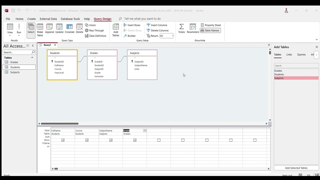The width and height of the screenshot is (320, 180).
Task: Click the Union query option
Action: tap(90, 25)
